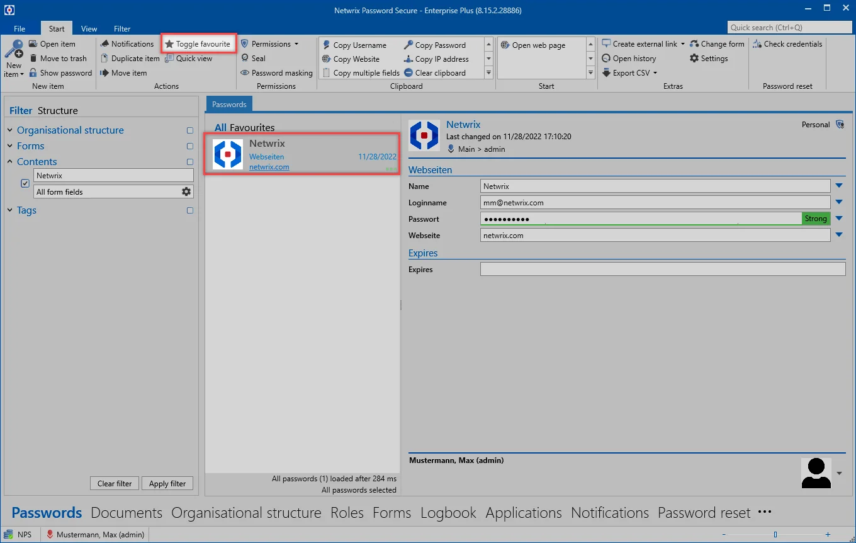This screenshot has width=856, height=543.
Task: Open the dropdown arrow beside Passwort field
Action: pos(839,219)
